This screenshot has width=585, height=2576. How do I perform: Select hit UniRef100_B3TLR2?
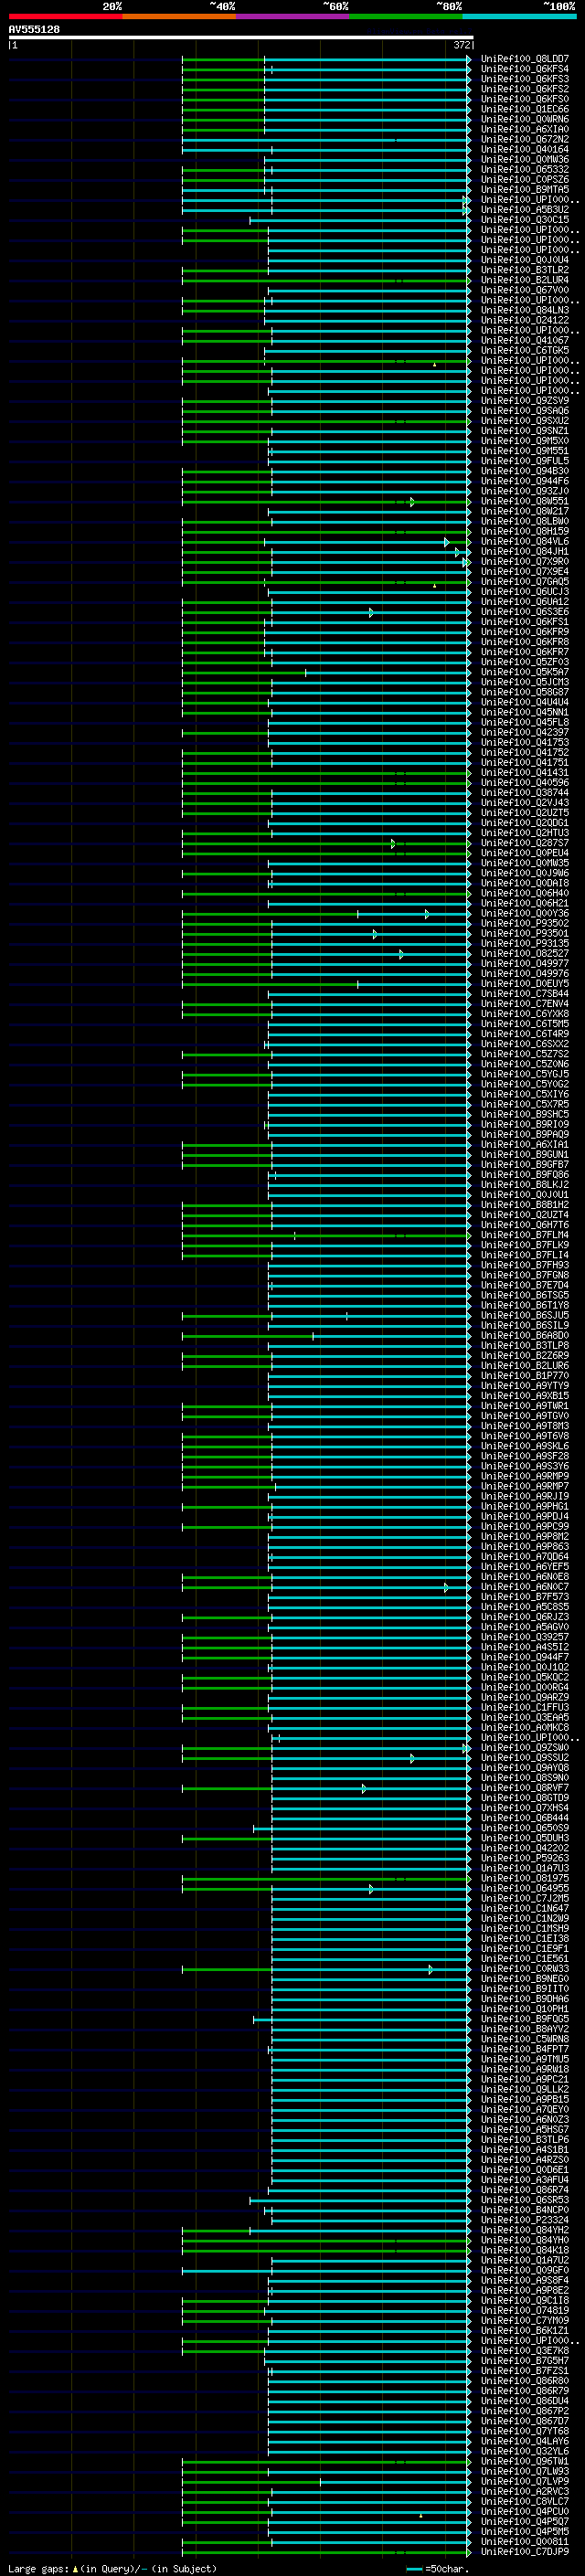pos(525,271)
